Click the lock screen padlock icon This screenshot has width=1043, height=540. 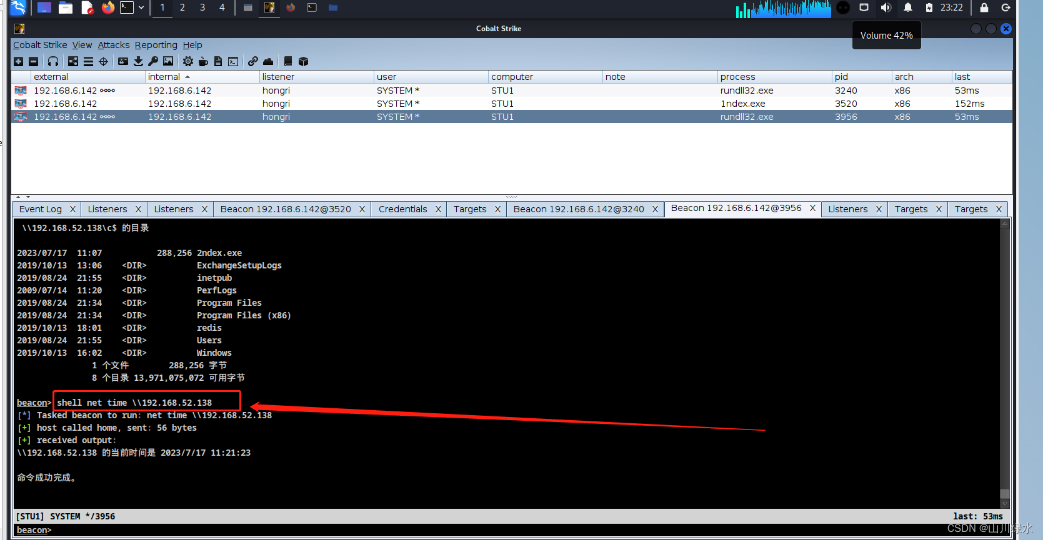pos(984,7)
